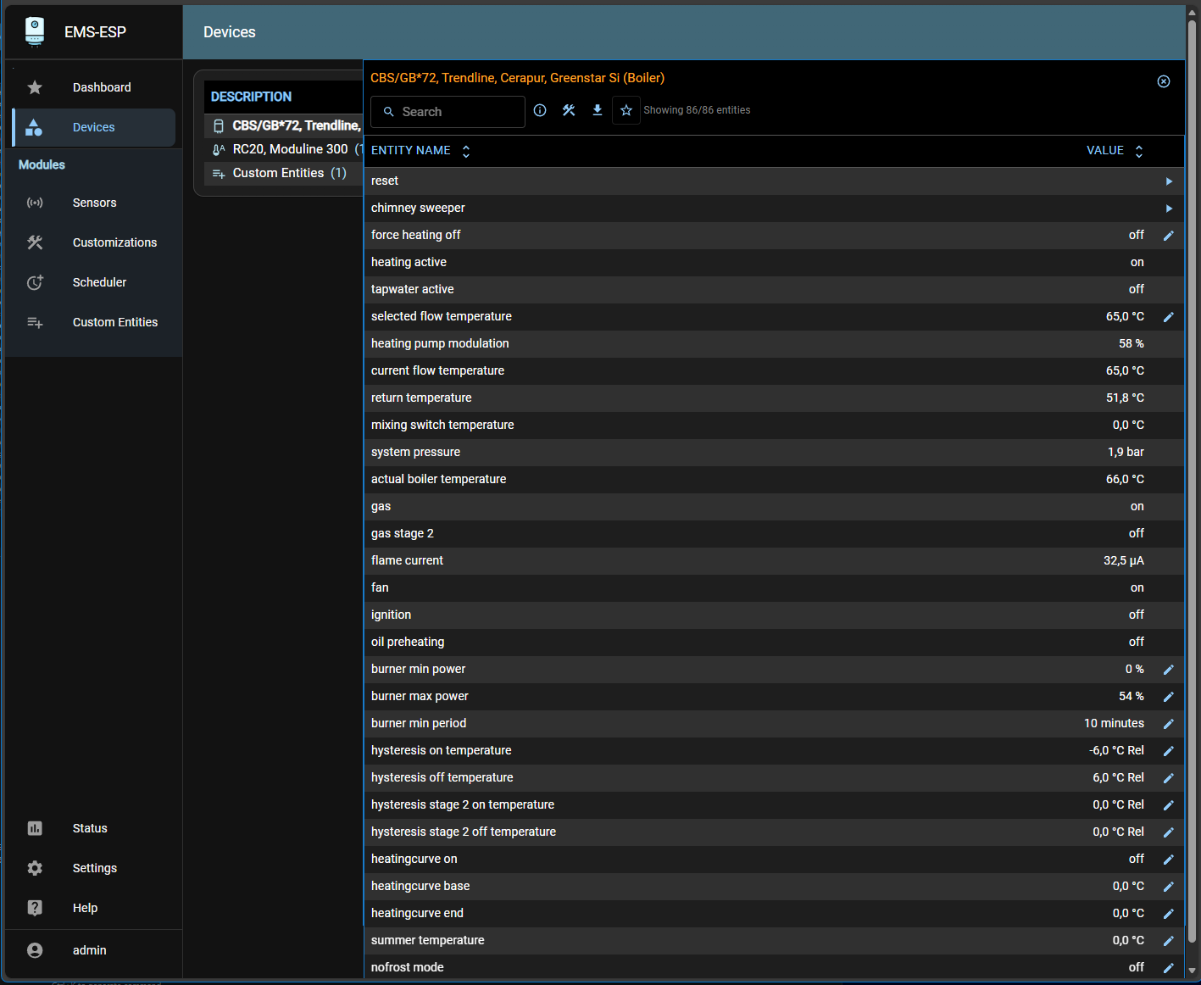Open device info via the info icon

point(540,110)
